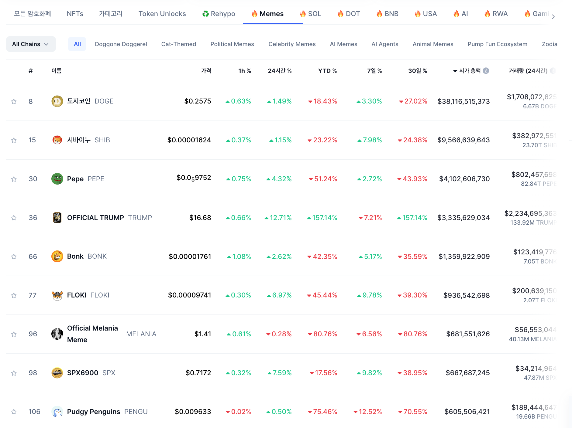Image resolution: width=572 pixels, height=428 pixels.
Task: Click the SPX6900 coin logo
Action: pos(57,373)
